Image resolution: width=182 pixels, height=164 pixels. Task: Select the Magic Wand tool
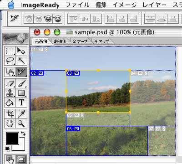[x=21, y=61]
